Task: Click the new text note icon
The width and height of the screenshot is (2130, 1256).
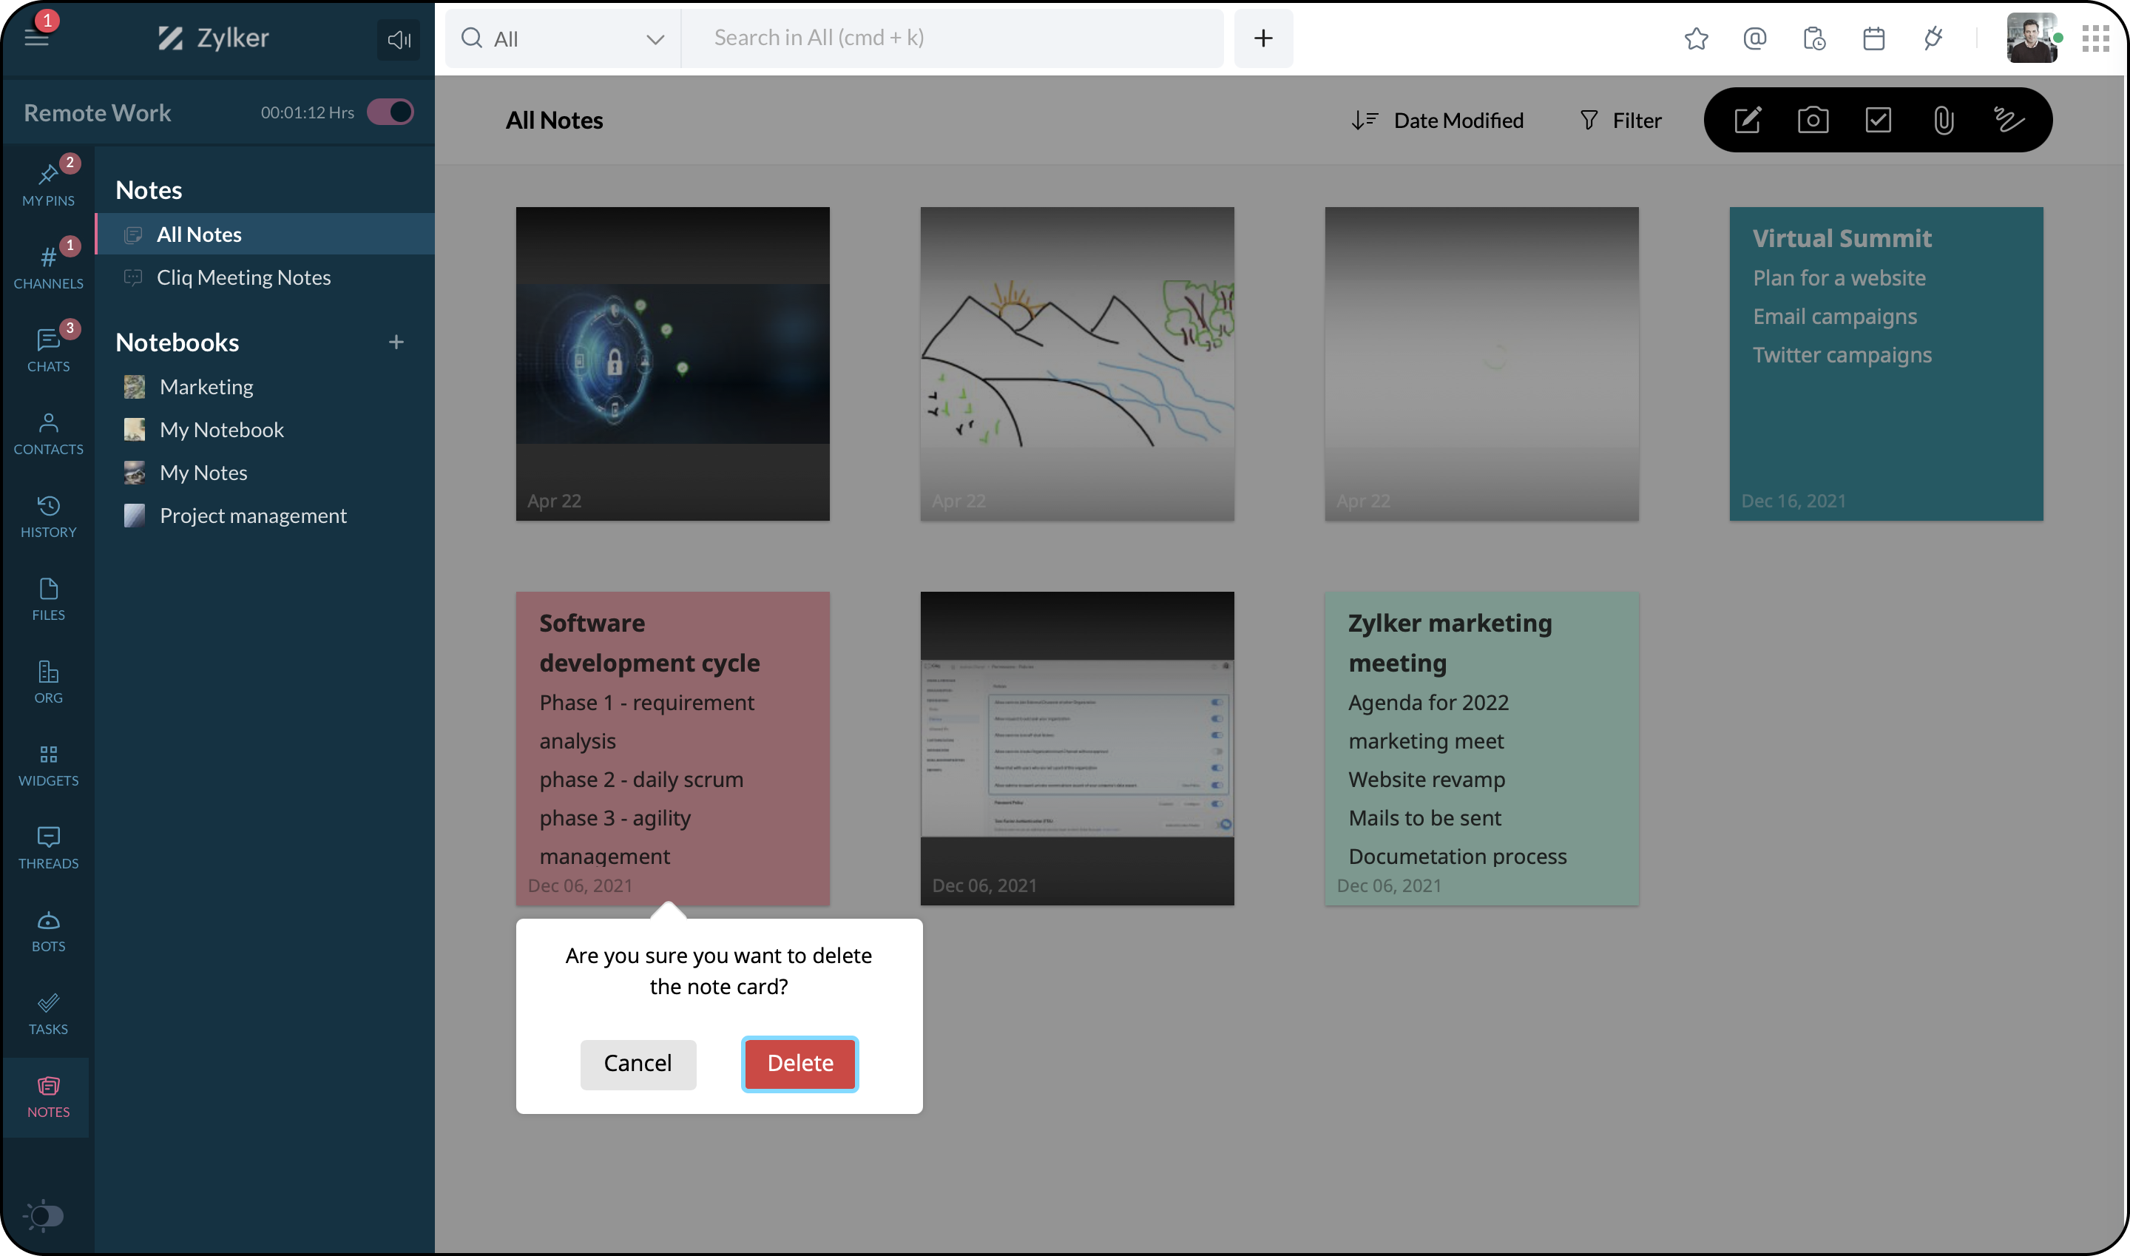Action: [x=1747, y=120]
